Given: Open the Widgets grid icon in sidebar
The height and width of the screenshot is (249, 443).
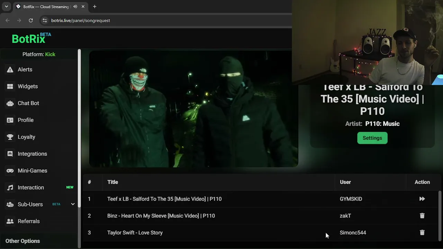Looking at the screenshot, I should pos(10,86).
